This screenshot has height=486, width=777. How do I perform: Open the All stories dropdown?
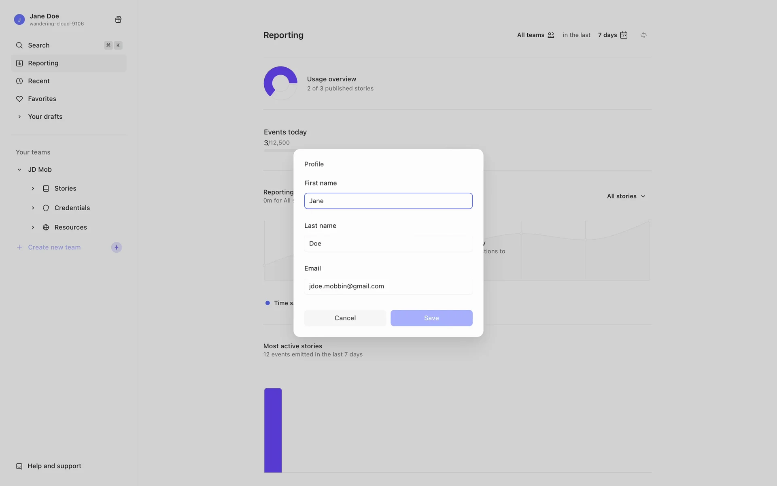626,196
